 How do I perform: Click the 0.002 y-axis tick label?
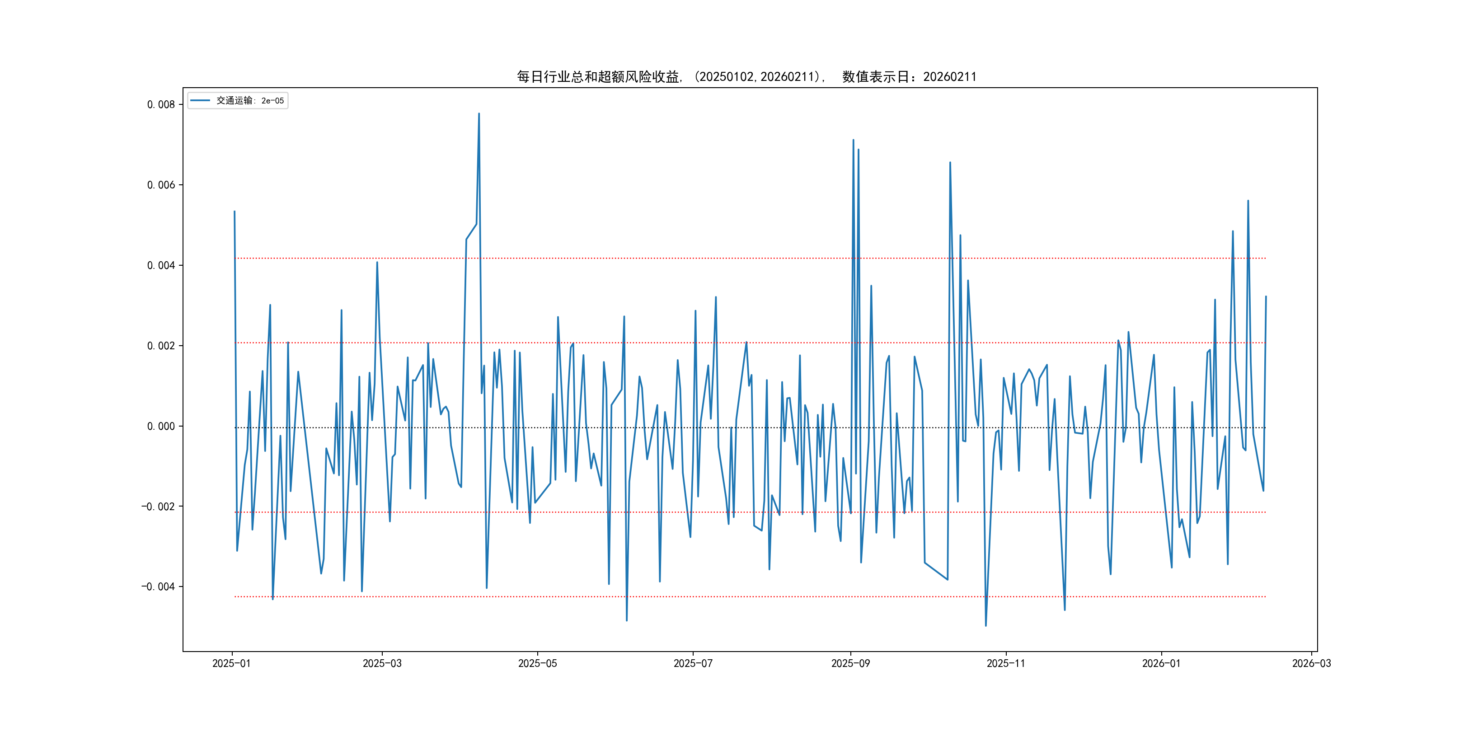tap(161, 346)
